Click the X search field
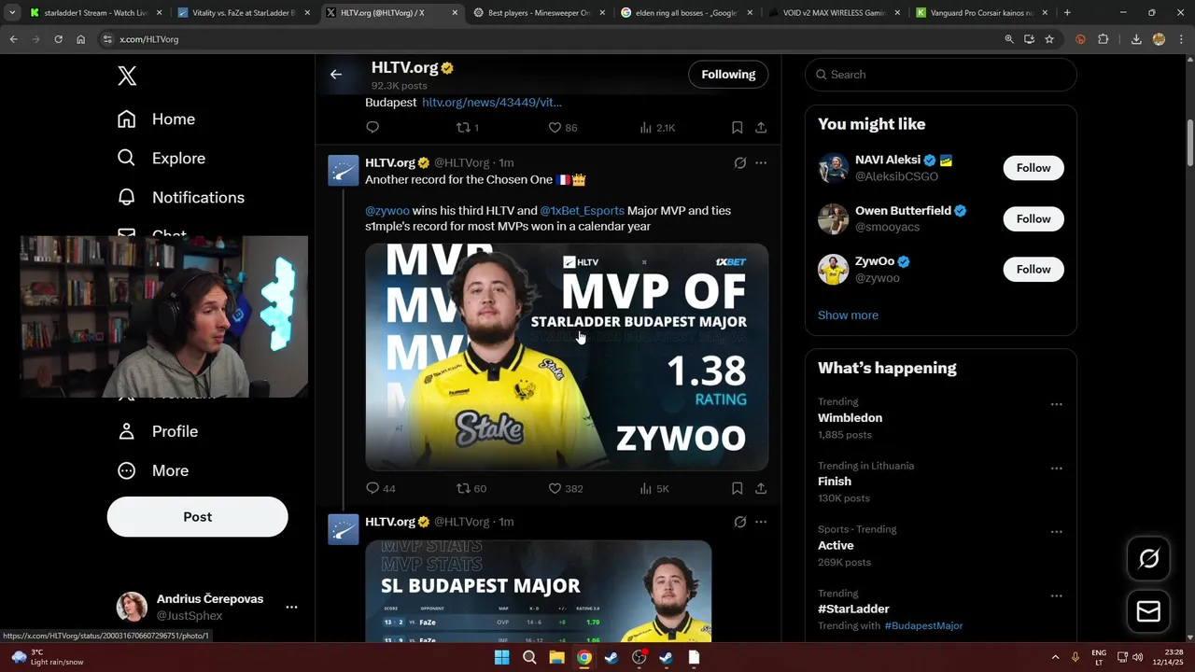 click(x=940, y=75)
